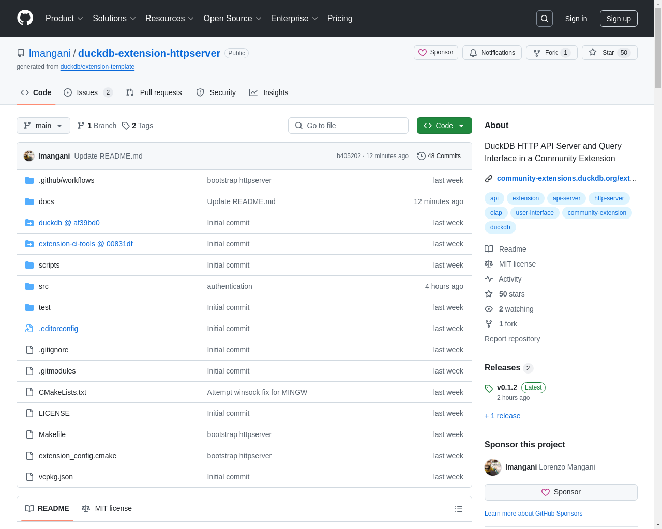This screenshot has width=662, height=529.
Task: Fork the repository
Action: (x=551, y=53)
